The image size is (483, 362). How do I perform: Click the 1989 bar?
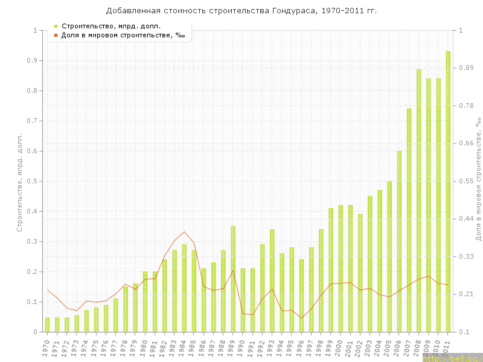(x=233, y=279)
